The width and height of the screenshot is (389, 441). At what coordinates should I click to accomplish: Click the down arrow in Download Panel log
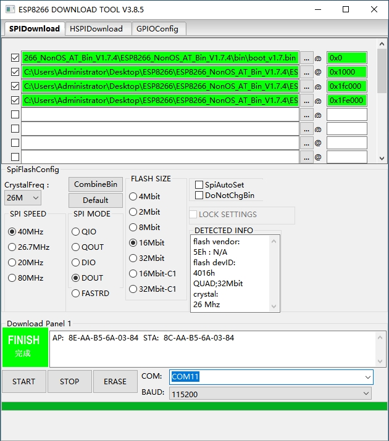click(x=380, y=361)
